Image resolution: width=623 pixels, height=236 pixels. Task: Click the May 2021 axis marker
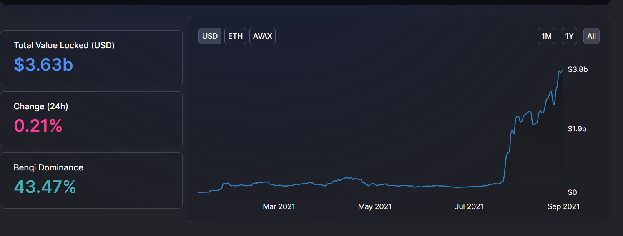[x=375, y=206]
